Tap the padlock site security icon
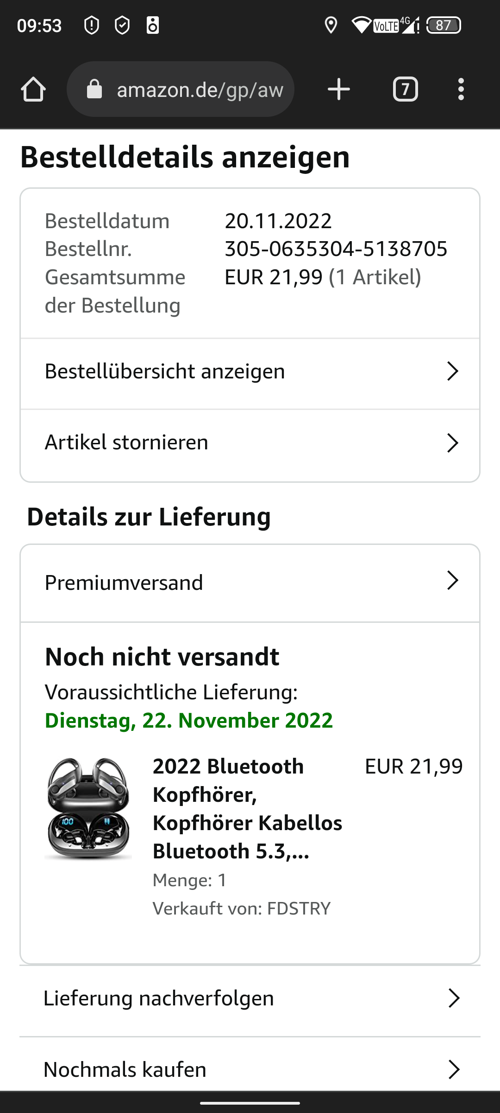Viewport: 500px width, 1113px height. pyautogui.click(x=94, y=89)
